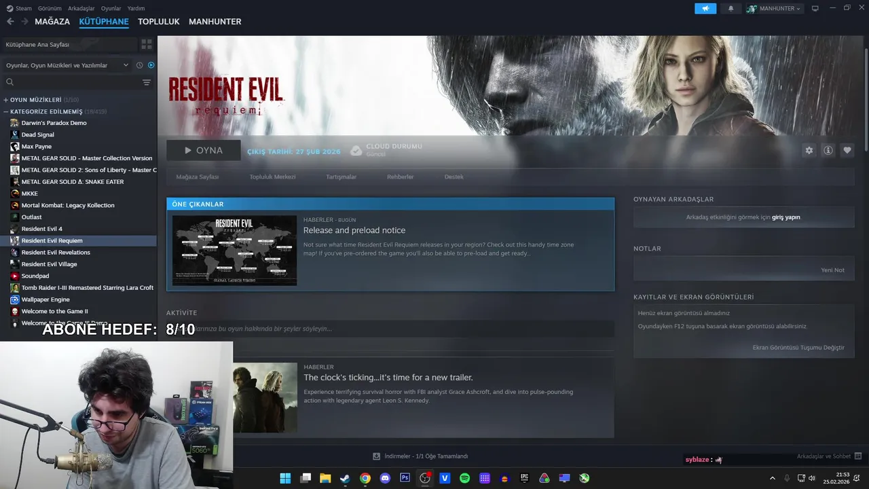The image size is (869, 489).
Task: Open Discord from the taskbar
Action: [x=385, y=478]
